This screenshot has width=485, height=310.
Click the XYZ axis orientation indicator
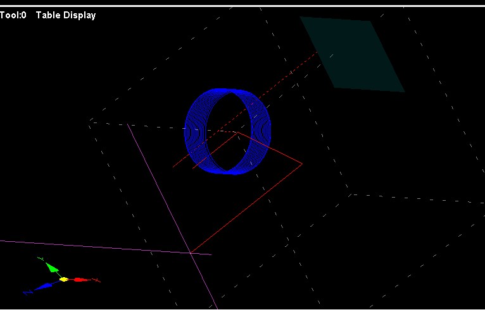(x=62, y=277)
